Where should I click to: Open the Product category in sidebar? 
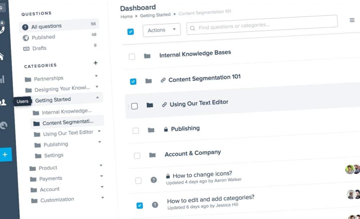pos(48,168)
